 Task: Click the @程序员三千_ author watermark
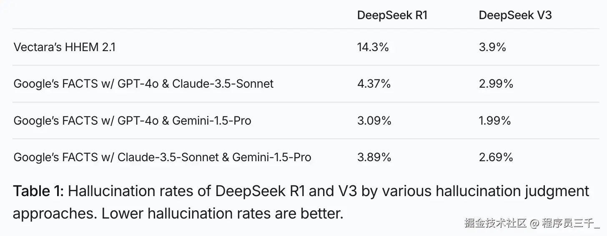pyautogui.click(x=566, y=223)
